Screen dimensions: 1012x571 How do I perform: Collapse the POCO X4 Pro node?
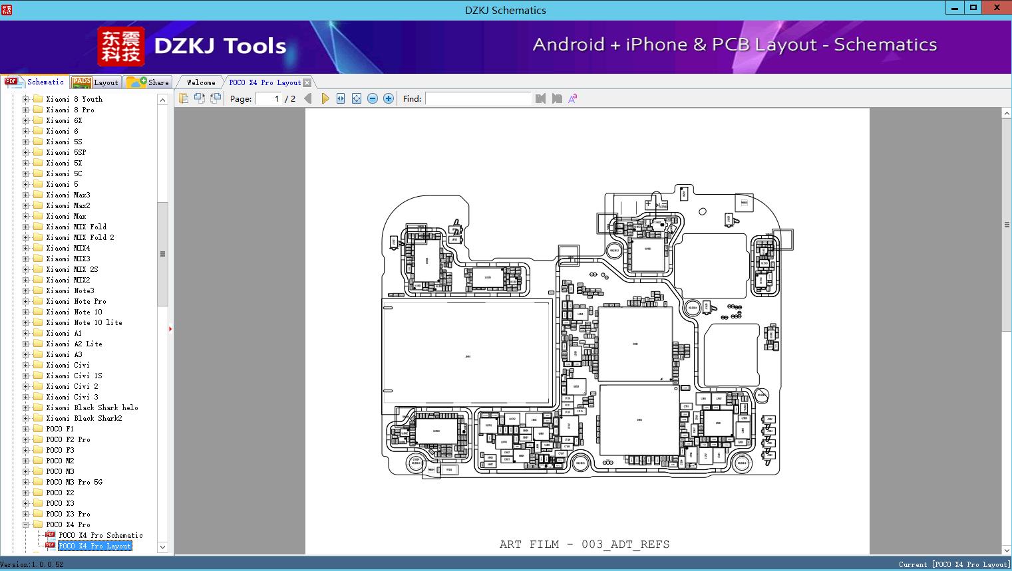point(26,524)
